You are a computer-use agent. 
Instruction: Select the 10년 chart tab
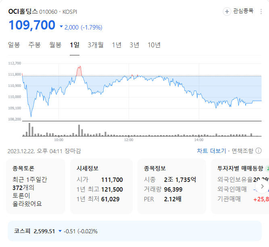point(154,45)
